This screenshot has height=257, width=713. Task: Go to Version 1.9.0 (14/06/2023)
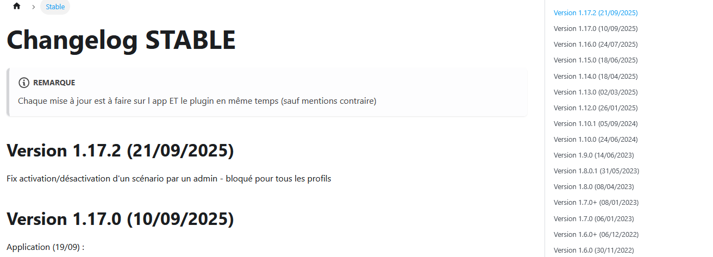[x=593, y=155]
